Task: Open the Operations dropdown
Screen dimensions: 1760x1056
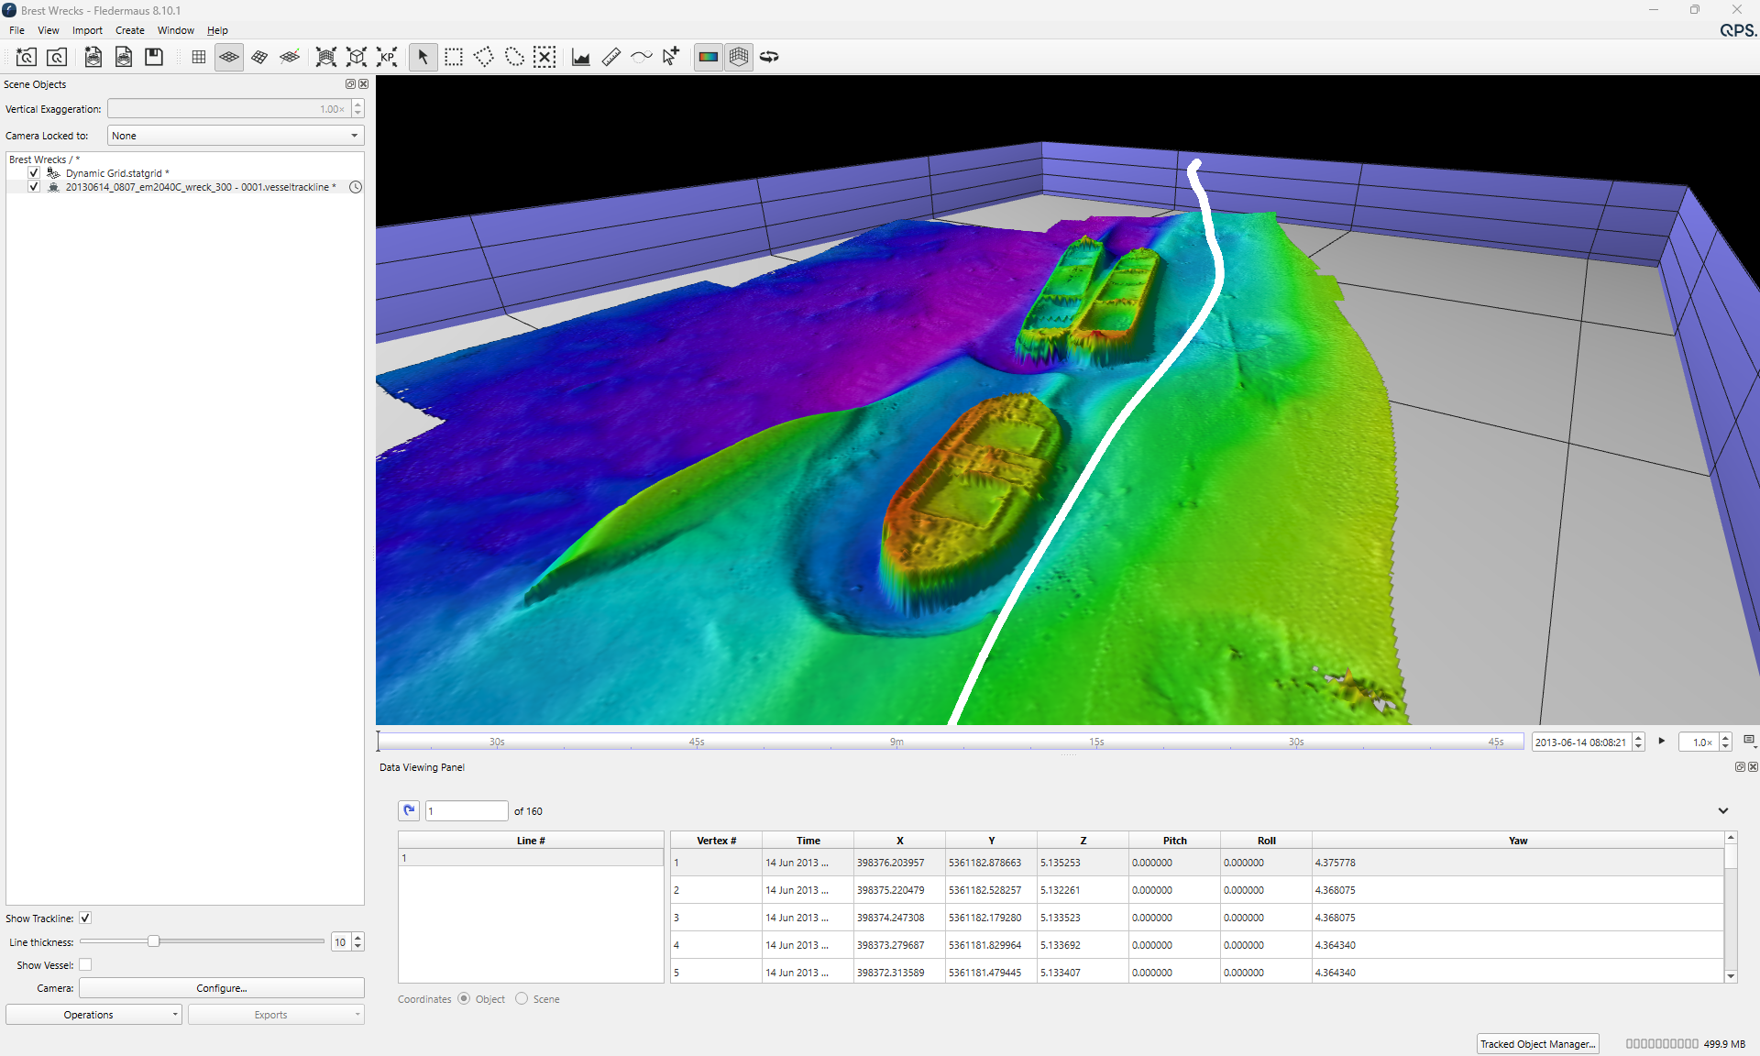Action: (x=93, y=1015)
